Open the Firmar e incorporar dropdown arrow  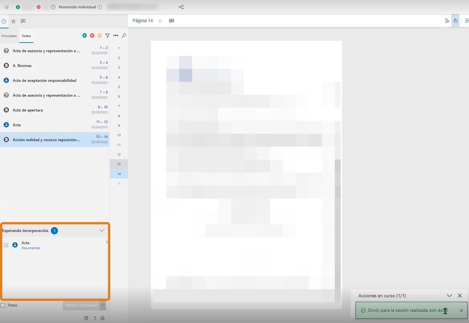[x=103, y=305]
